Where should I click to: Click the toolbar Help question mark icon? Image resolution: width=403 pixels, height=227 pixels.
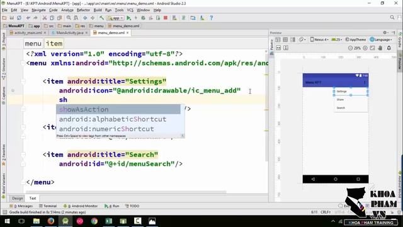pyautogui.click(x=212, y=18)
